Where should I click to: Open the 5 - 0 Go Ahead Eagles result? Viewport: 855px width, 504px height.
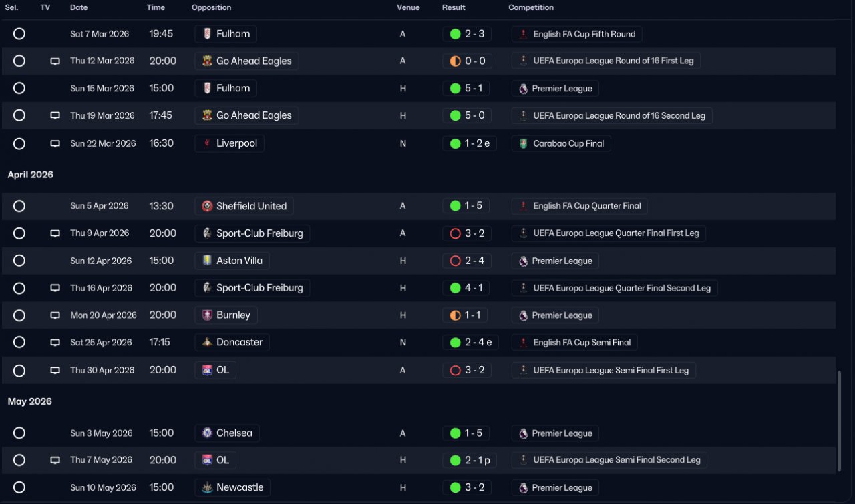468,115
